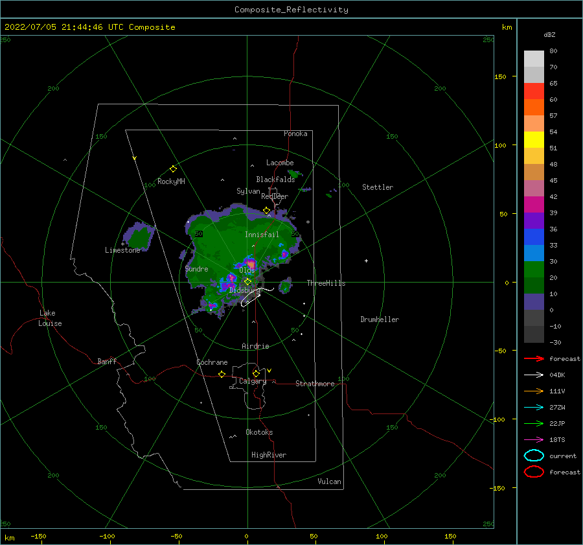Click the Strathmore label
This screenshot has height=545, width=583.
click(315, 384)
